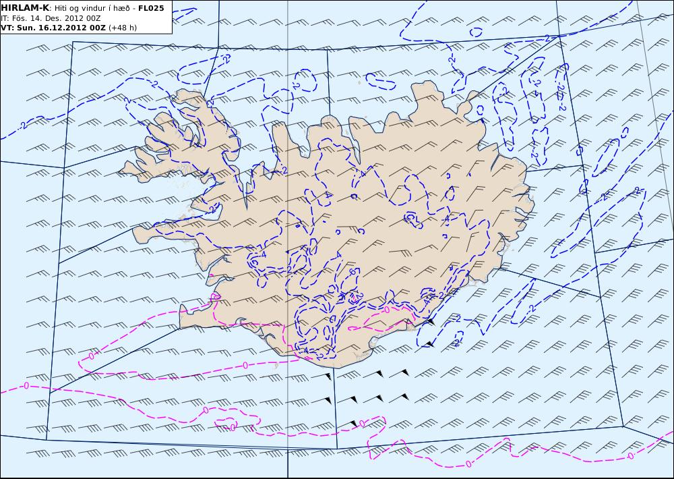
Task: Click the 'HIRLAM-K: Hiti og vindur í hæð - FL025' title
Action: pyautogui.click(x=82, y=8)
